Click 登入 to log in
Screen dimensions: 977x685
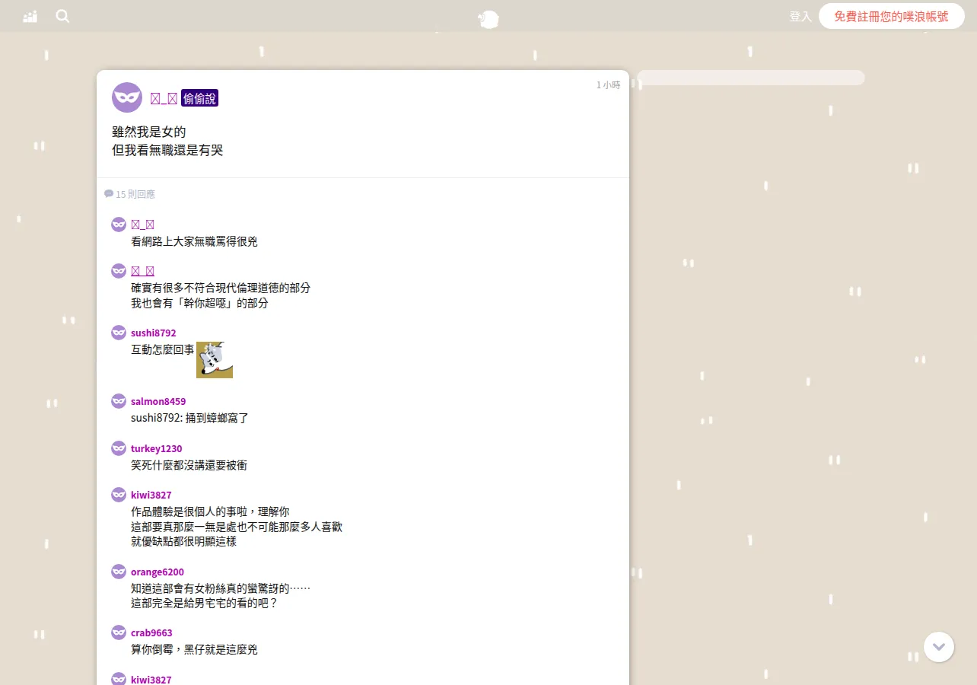tap(800, 16)
